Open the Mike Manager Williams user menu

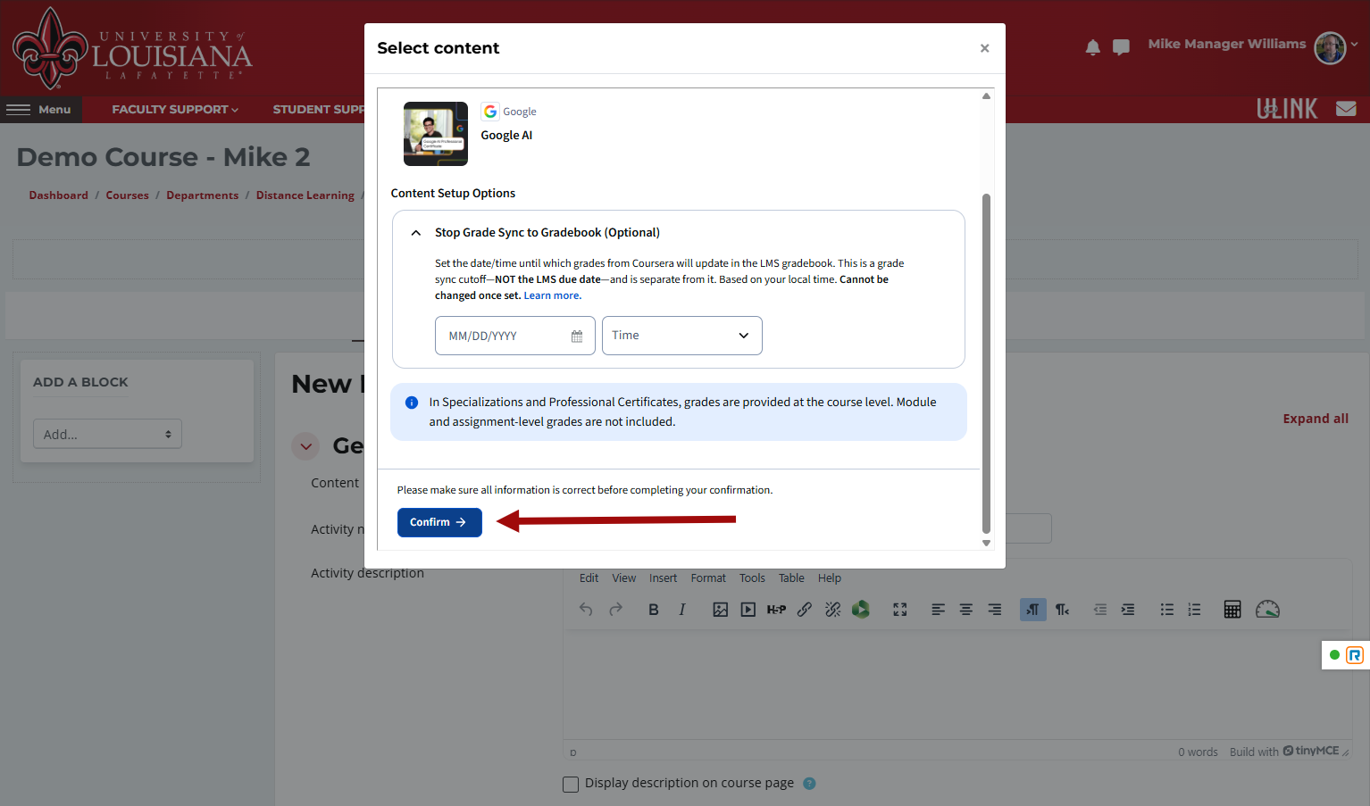tap(1252, 46)
